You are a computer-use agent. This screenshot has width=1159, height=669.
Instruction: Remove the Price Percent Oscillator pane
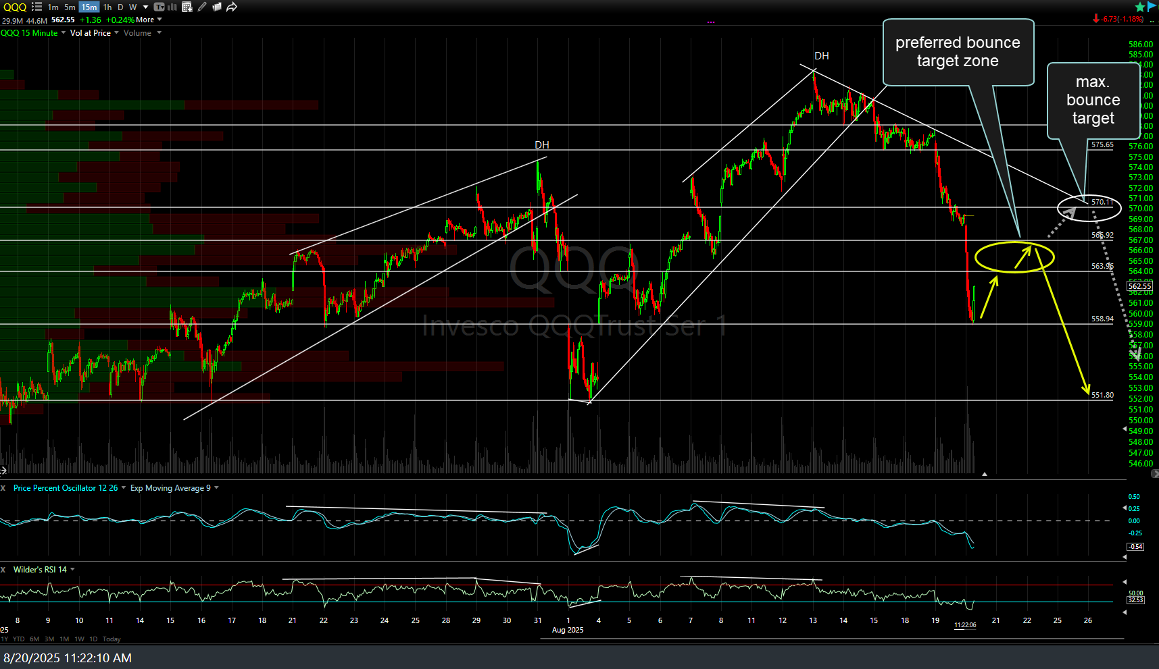[x=3, y=488]
